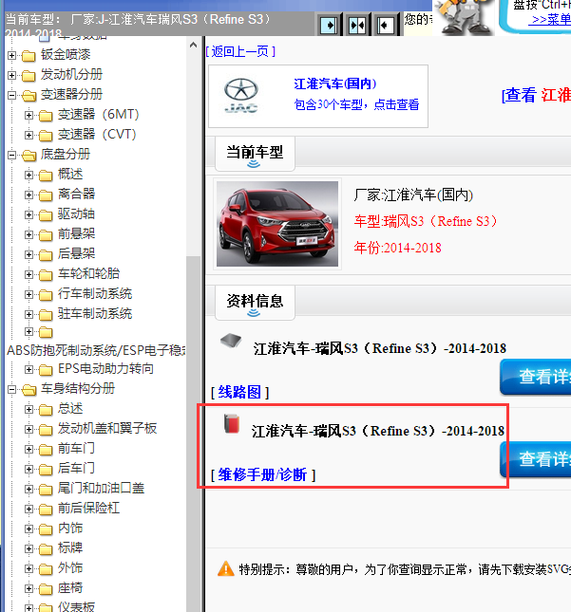Viewport: 571px width, 612px height.
Task: Expand the EPS电动助力转向 tree node
Action: (x=29, y=369)
